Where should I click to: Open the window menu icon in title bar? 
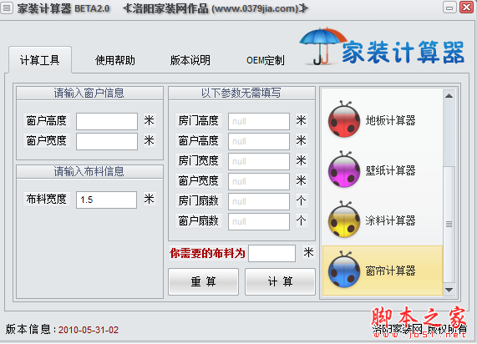[6, 8]
